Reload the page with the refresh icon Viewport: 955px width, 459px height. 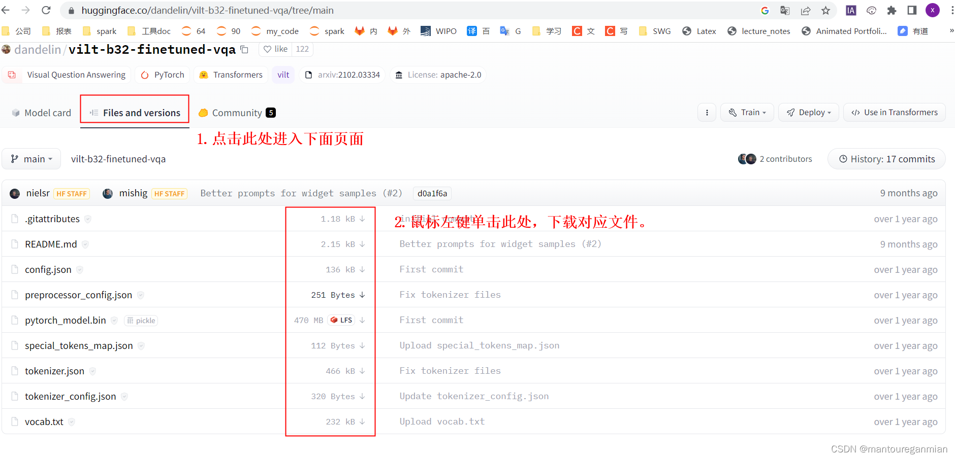[x=46, y=10]
